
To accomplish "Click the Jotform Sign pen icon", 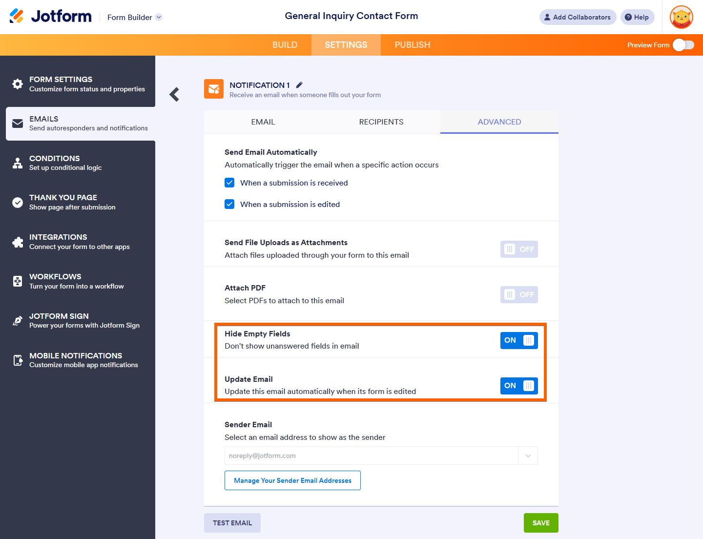I will 18,321.
